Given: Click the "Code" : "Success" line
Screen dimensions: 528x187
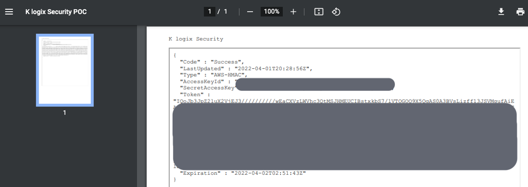Looking at the screenshot, I should click(x=212, y=62).
